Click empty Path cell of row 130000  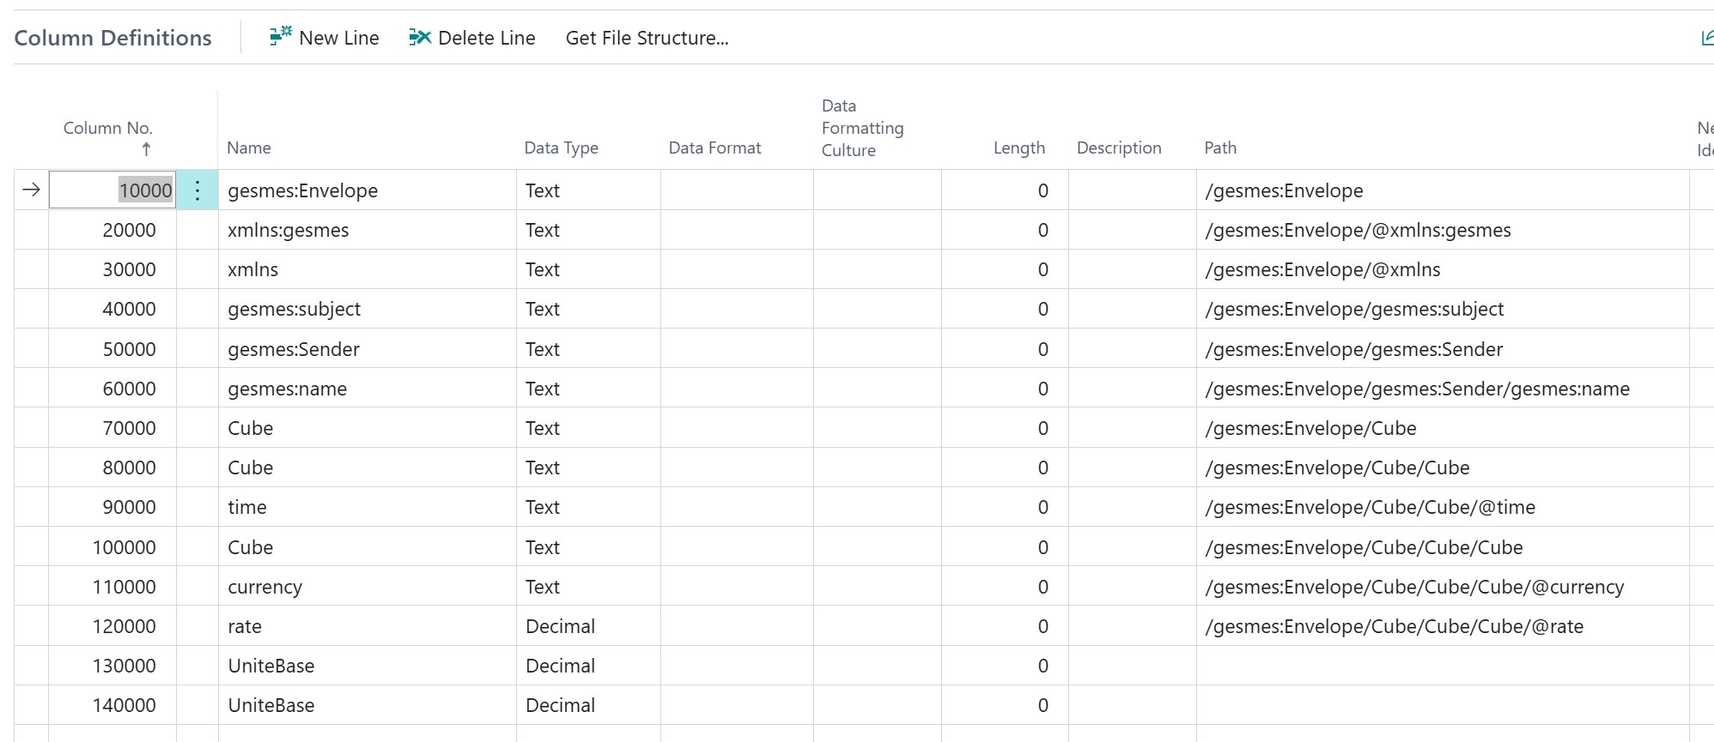point(1442,666)
